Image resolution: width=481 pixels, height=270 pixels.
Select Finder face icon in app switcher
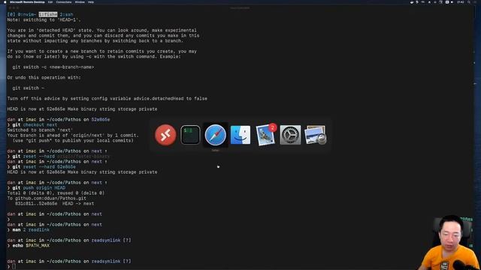coord(240,135)
